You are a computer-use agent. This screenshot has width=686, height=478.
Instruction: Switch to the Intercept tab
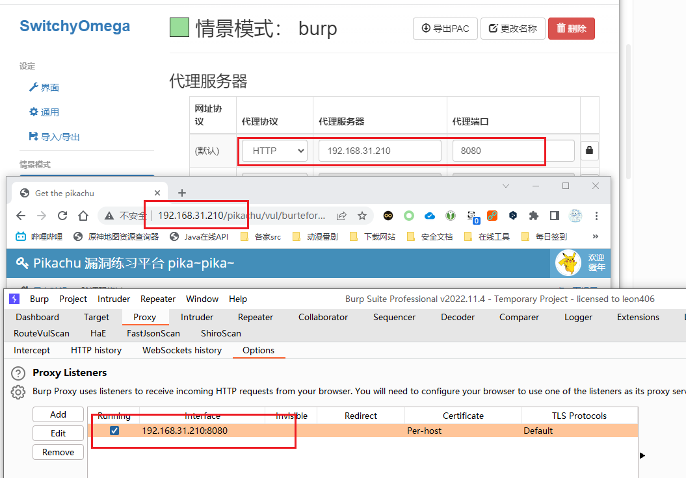click(32, 350)
